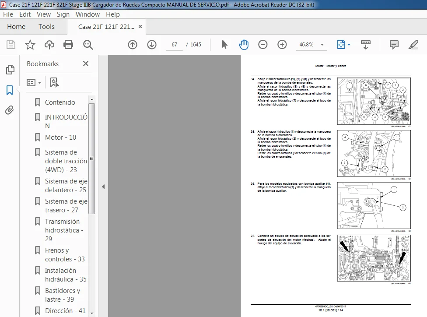Activate the Hand pan tool
The image size is (427, 317).
(243, 44)
